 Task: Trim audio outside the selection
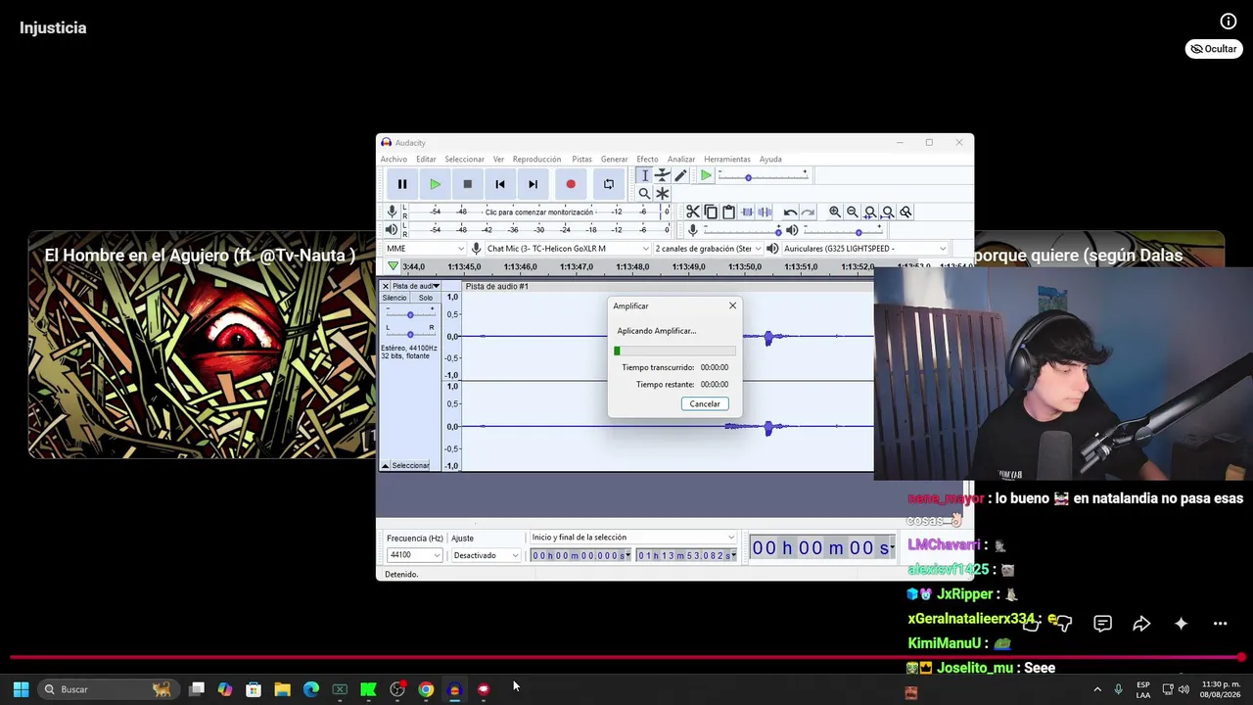click(747, 211)
